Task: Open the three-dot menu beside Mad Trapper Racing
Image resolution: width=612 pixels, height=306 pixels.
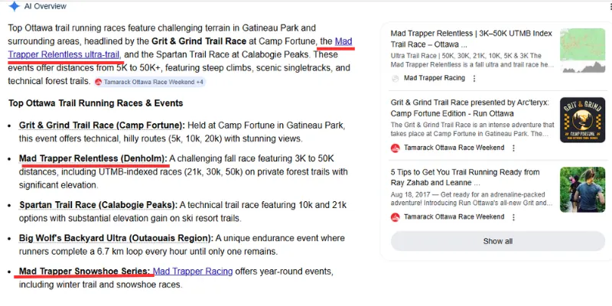Action: click(474, 79)
